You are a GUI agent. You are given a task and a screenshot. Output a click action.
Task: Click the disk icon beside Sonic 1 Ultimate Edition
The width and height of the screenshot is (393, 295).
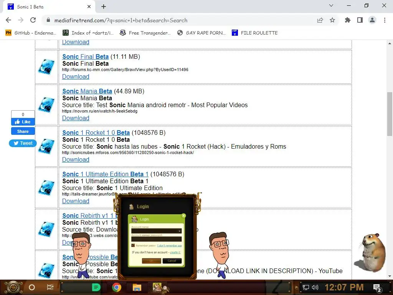(46, 187)
